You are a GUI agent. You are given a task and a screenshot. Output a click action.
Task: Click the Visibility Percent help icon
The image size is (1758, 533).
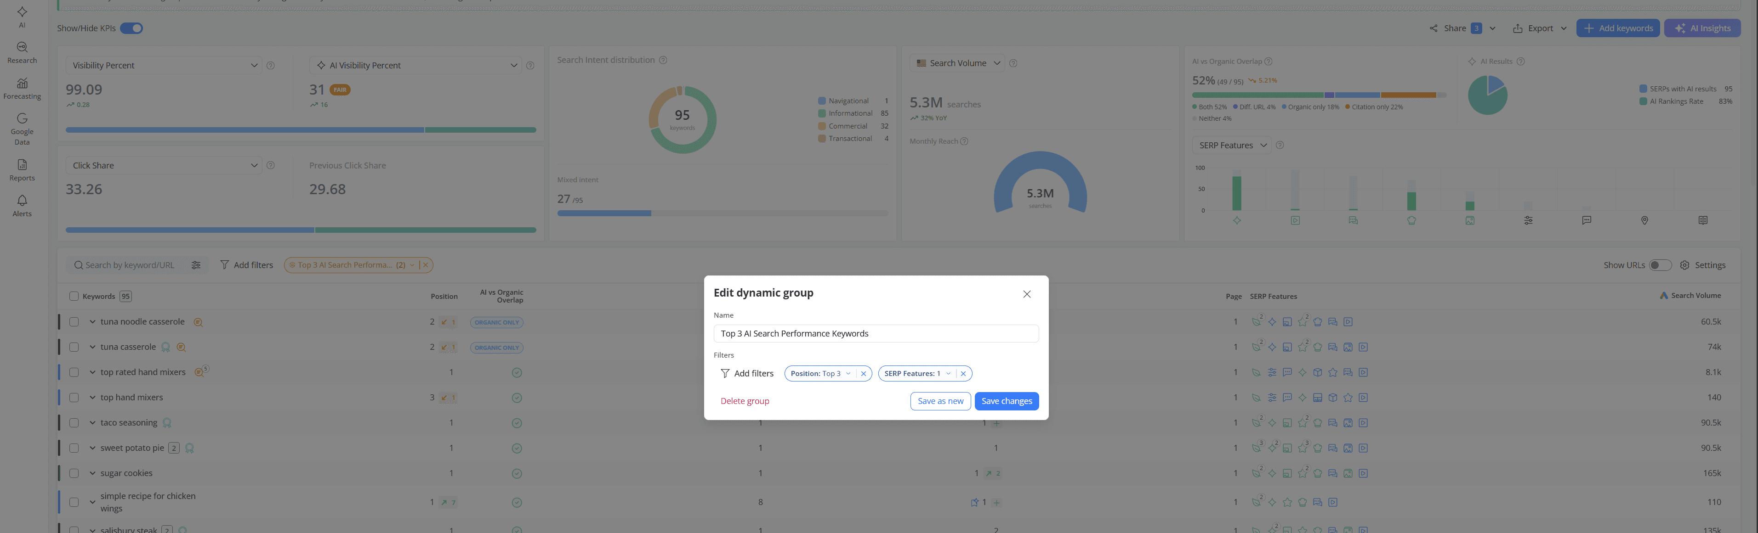click(x=271, y=66)
